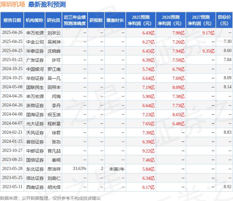The height and width of the screenshot is (201, 233).
Task: Select institution 西南证券
Action: [35, 187]
